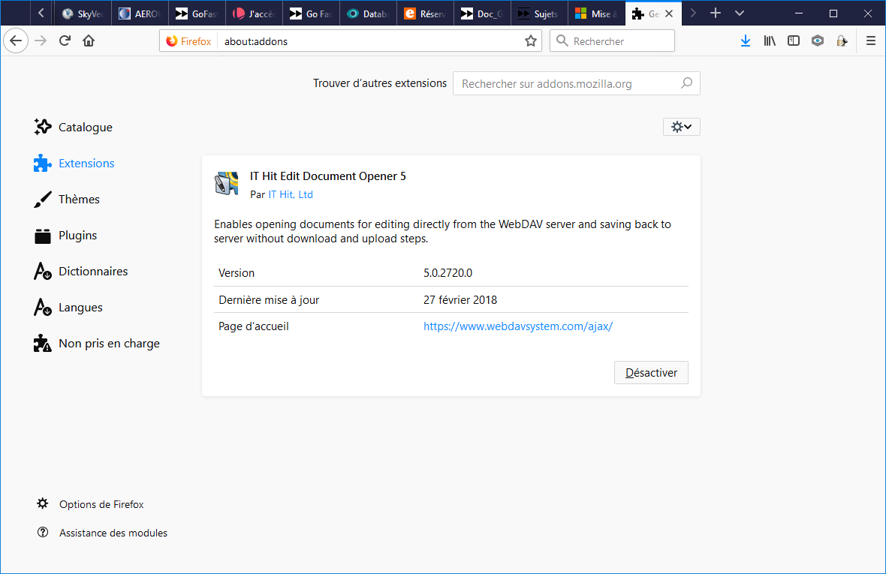The height and width of the screenshot is (574, 886).
Task: Open the downloads panel
Action: point(745,41)
